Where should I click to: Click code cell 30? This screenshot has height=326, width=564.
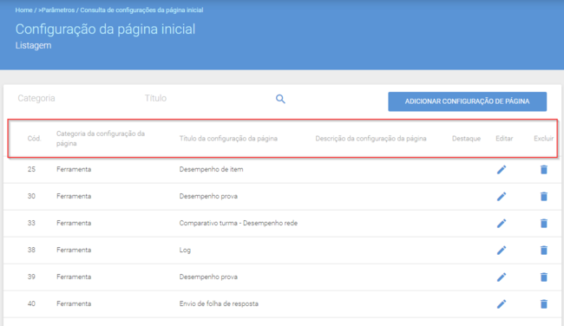31,196
